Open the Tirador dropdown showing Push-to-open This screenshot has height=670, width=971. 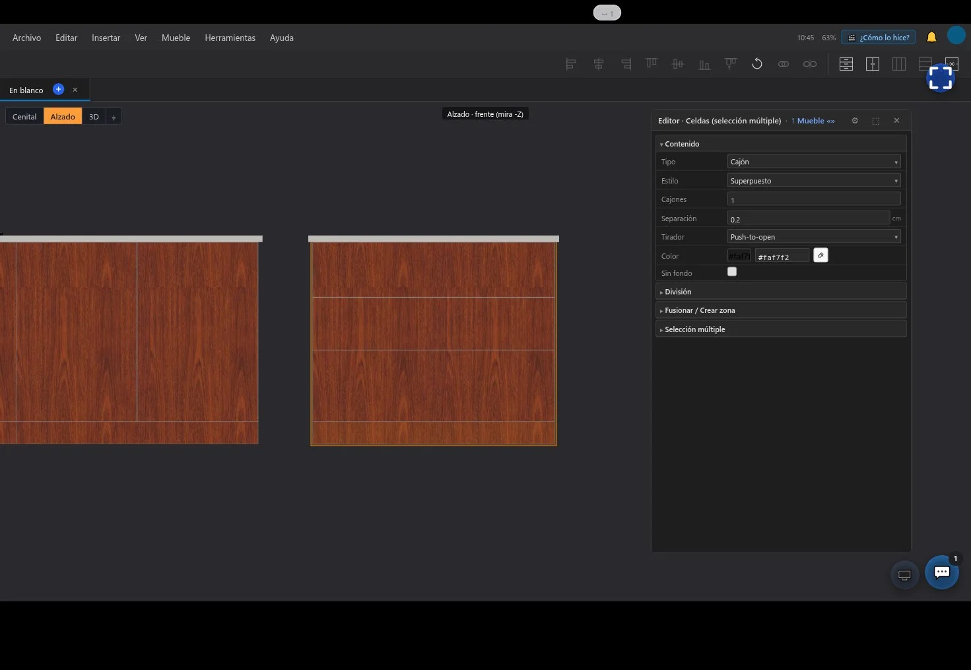814,237
